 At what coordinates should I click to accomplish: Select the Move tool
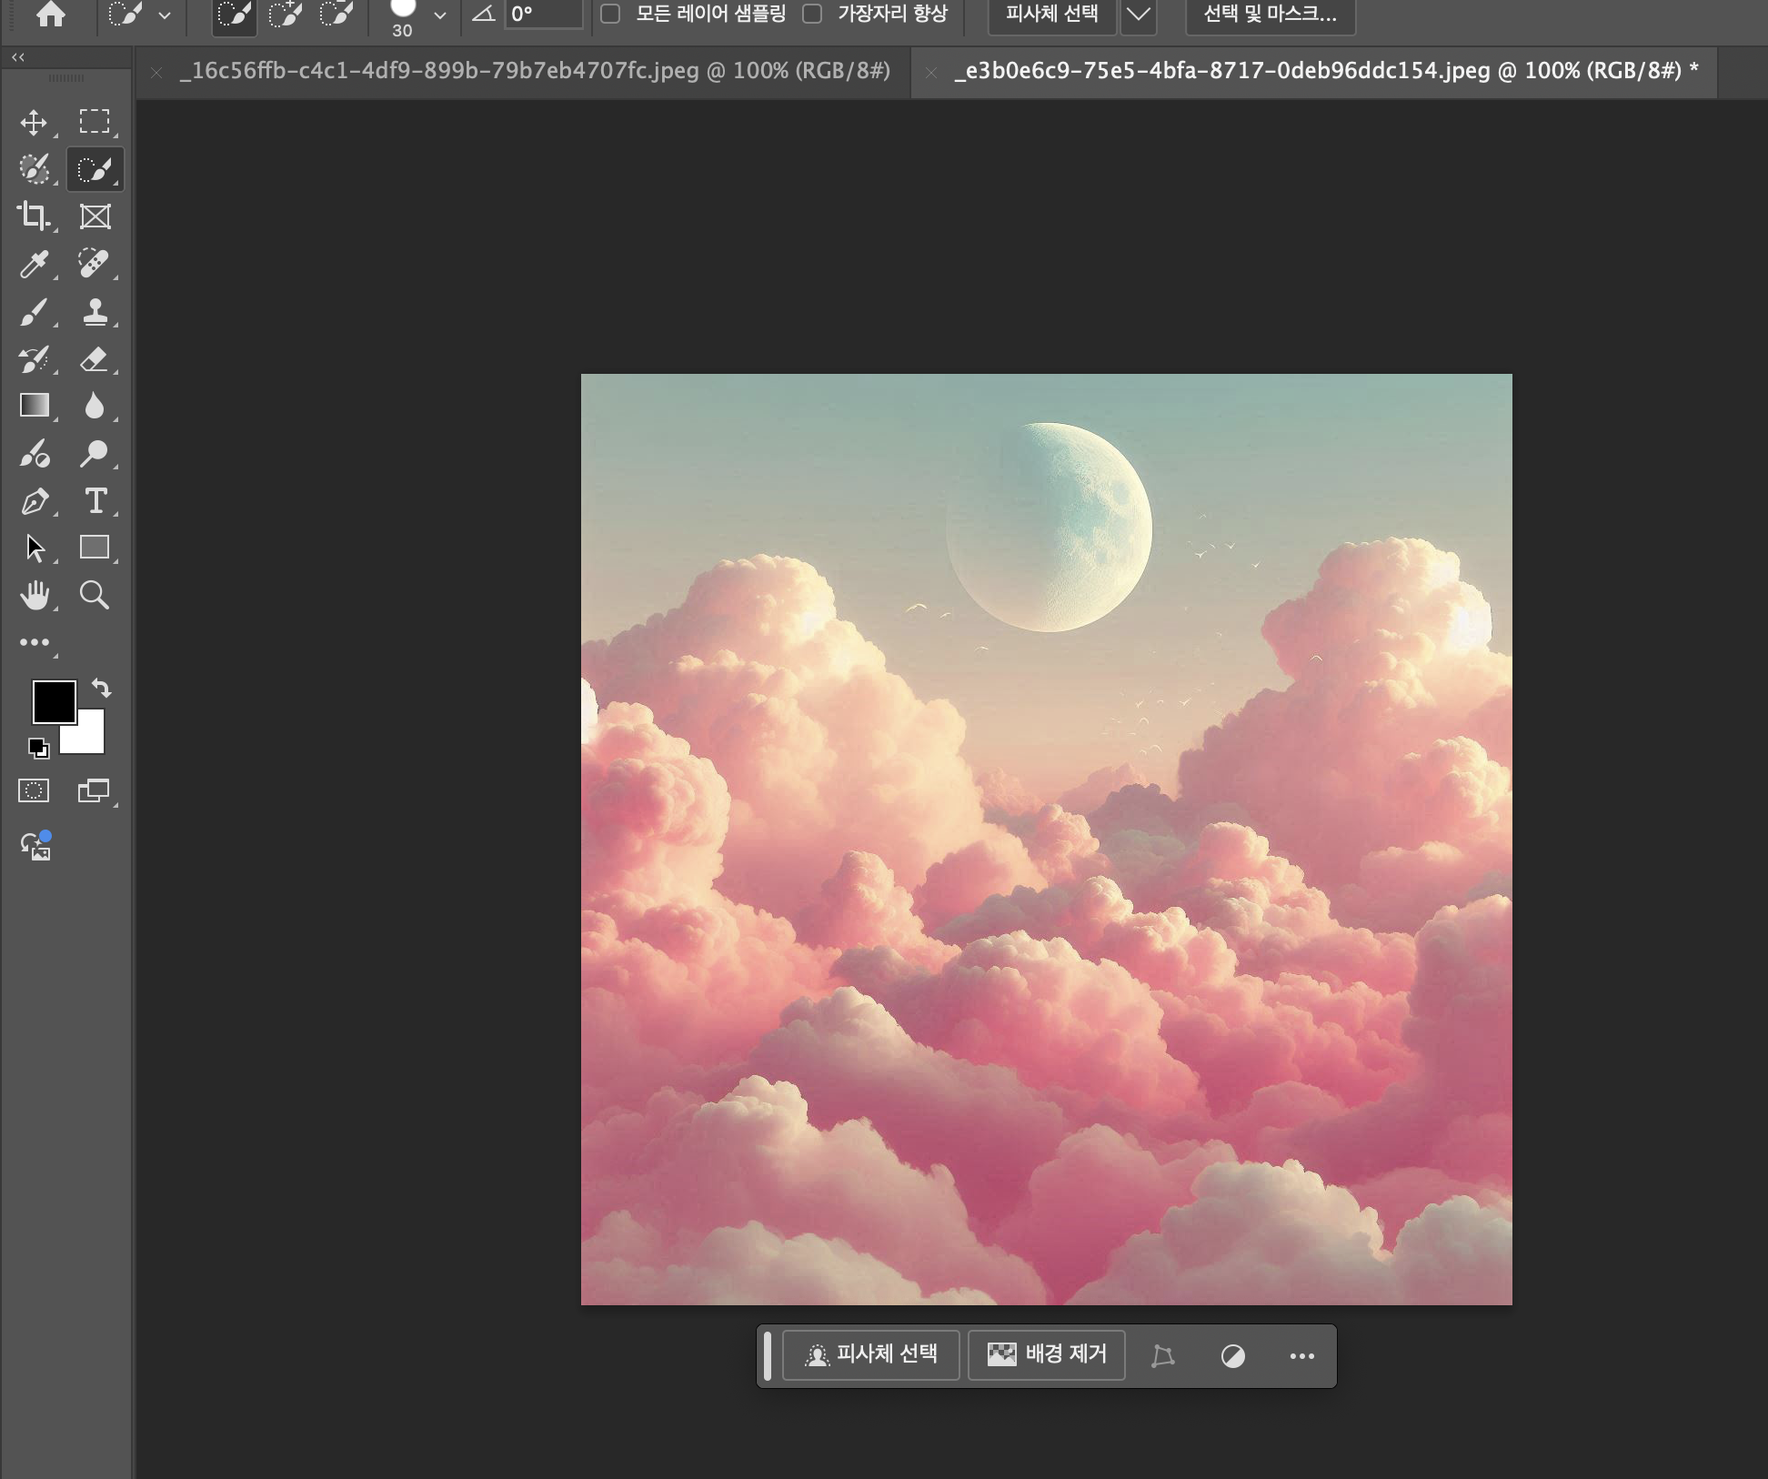pos(34,122)
